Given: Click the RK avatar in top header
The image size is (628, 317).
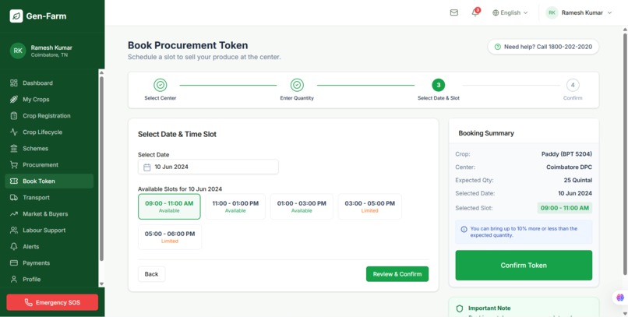Looking at the screenshot, I should 552,12.
